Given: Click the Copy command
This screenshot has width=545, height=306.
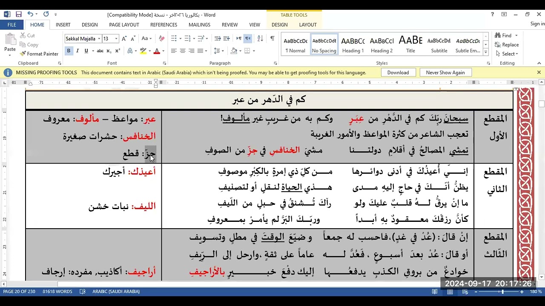Looking at the screenshot, I should pos(29,45).
